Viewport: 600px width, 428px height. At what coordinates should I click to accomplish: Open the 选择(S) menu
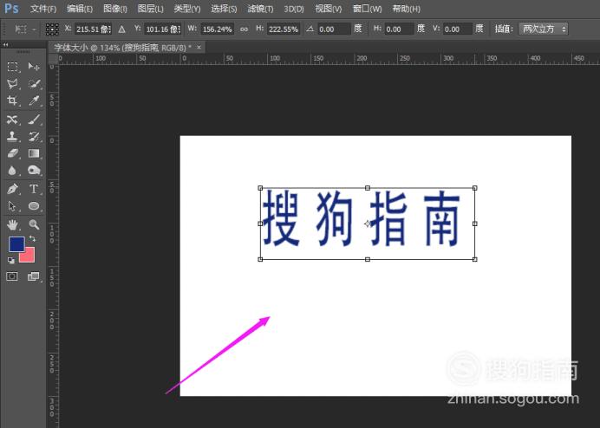(224, 9)
